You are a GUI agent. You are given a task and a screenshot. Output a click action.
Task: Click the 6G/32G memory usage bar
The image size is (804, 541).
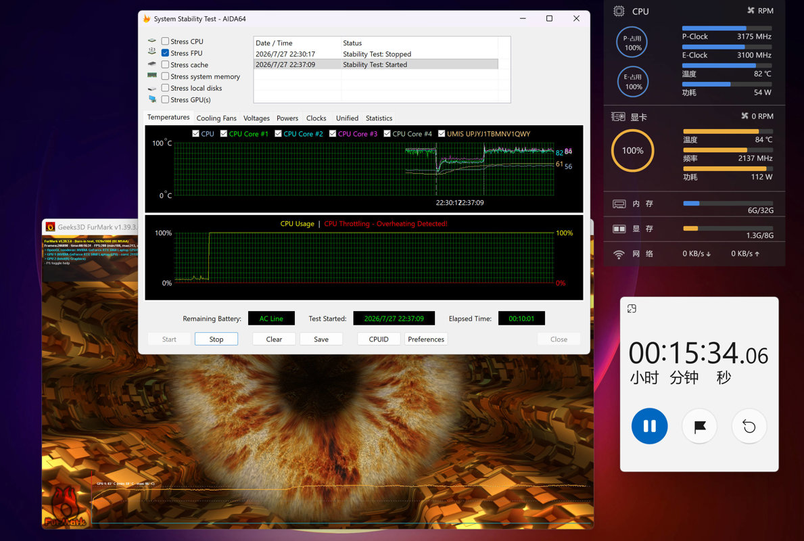pos(728,203)
